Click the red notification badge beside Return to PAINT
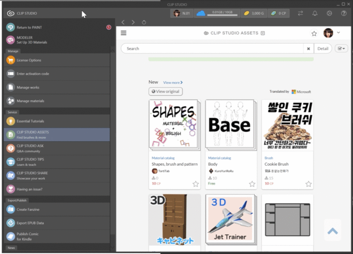Screen dimensions: 353x254 109,27
